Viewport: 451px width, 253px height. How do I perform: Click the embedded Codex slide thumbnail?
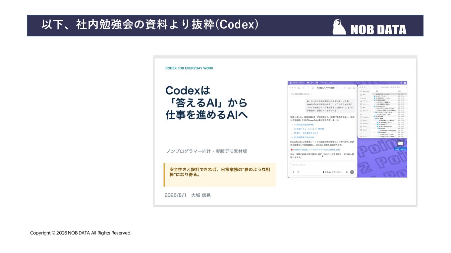click(x=285, y=131)
